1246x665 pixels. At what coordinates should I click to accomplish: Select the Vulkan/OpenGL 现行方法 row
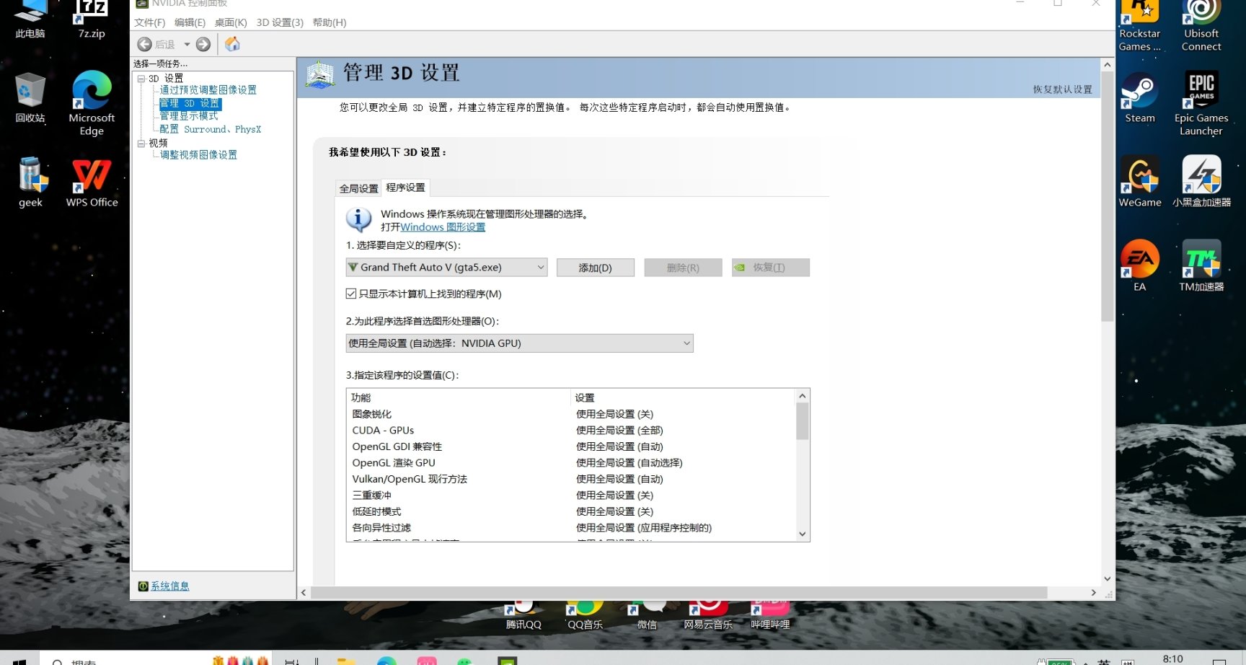point(571,479)
